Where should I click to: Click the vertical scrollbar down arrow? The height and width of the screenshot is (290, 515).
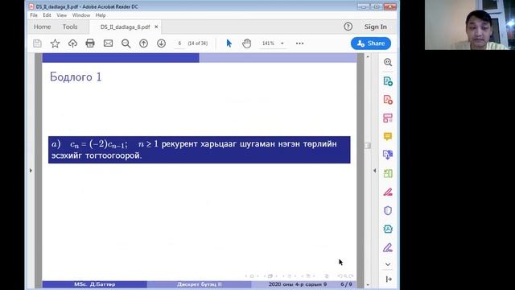(x=368, y=284)
